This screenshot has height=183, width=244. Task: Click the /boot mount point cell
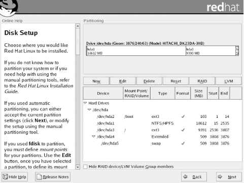tap(129, 116)
